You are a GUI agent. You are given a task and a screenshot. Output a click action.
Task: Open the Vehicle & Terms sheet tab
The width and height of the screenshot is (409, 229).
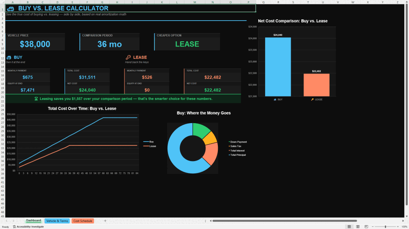tap(57, 221)
